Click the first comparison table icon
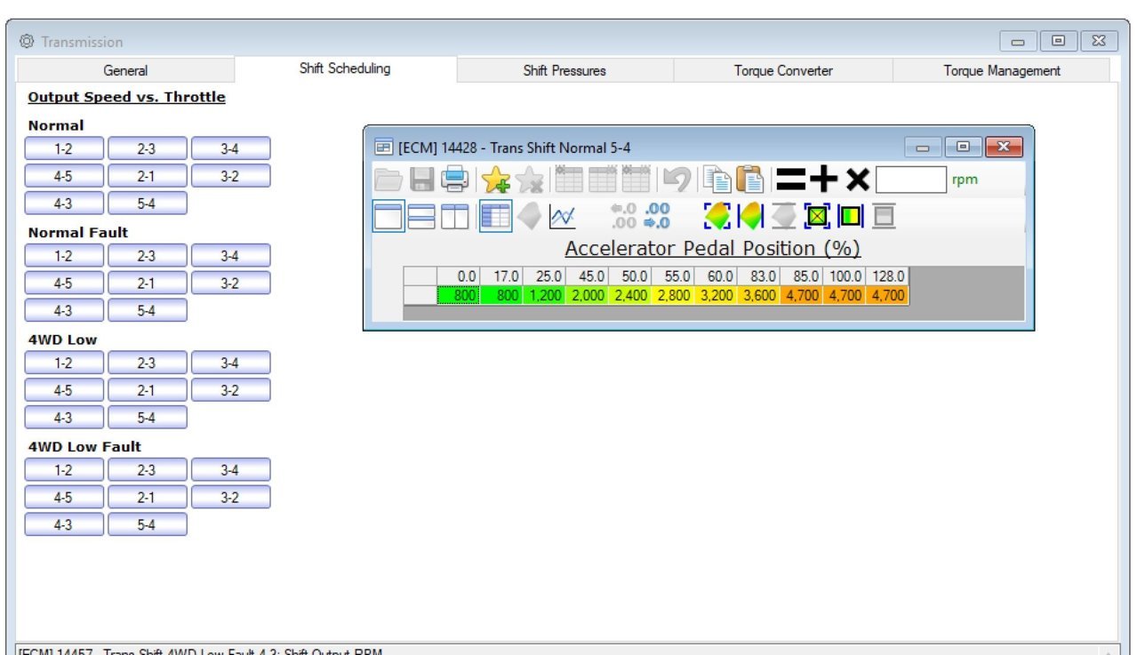This screenshot has height=655, width=1137. 569,180
